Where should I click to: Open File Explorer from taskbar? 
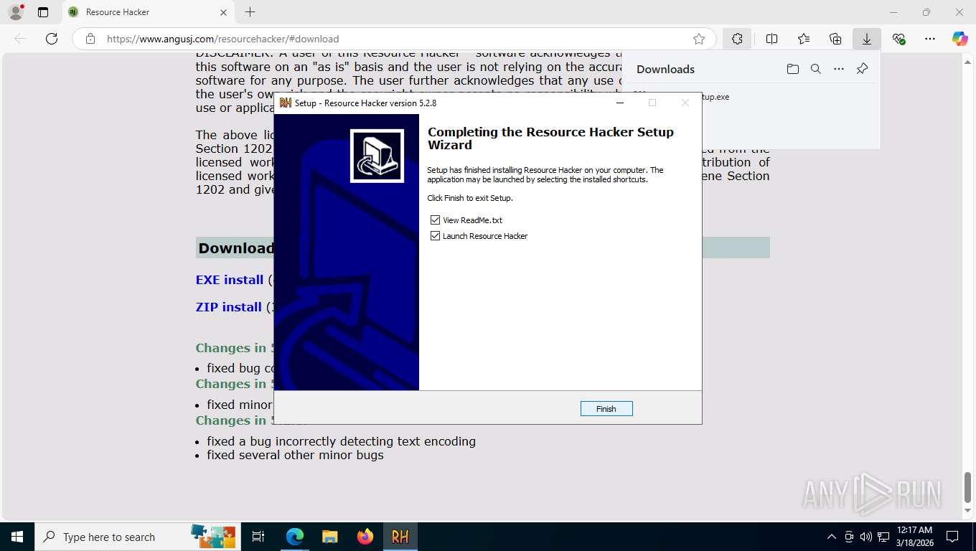tap(330, 537)
